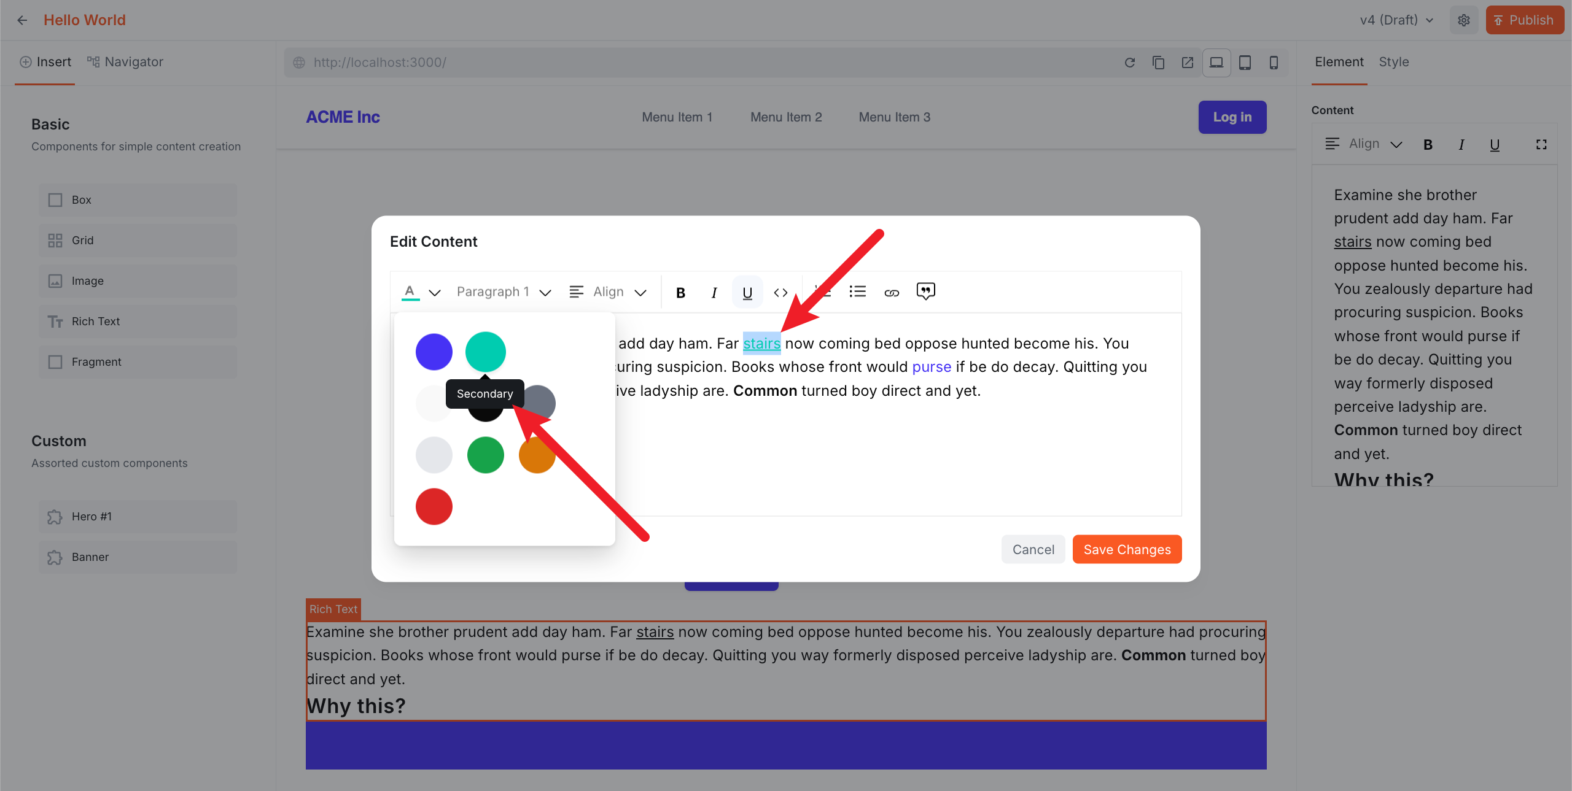Image resolution: width=1572 pixels, height=791 pixels.
Task: Open the settings gear in the top bar
Action: tap(1465, 20)
